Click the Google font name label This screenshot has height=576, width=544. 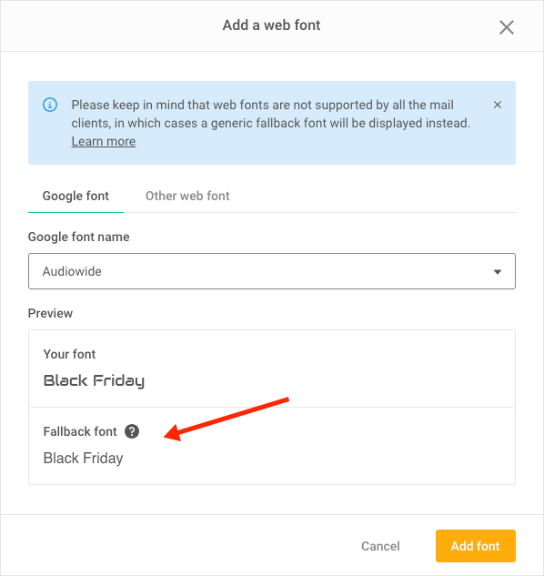[x=78, y=237]
